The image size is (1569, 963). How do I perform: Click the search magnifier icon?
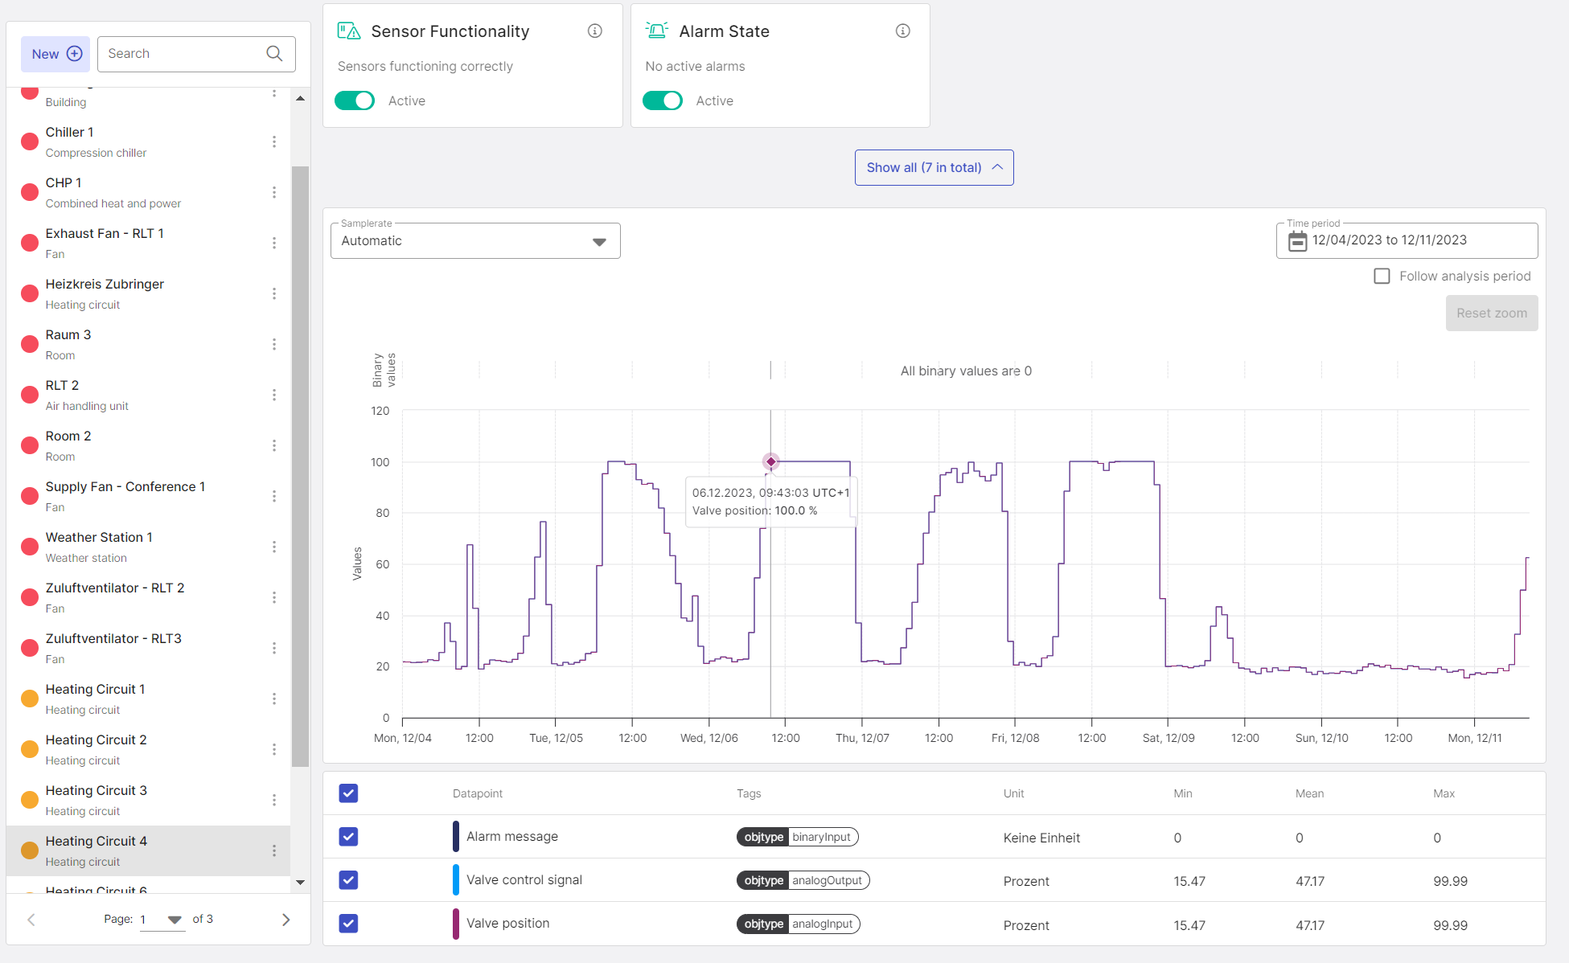(x=274, y=54)
